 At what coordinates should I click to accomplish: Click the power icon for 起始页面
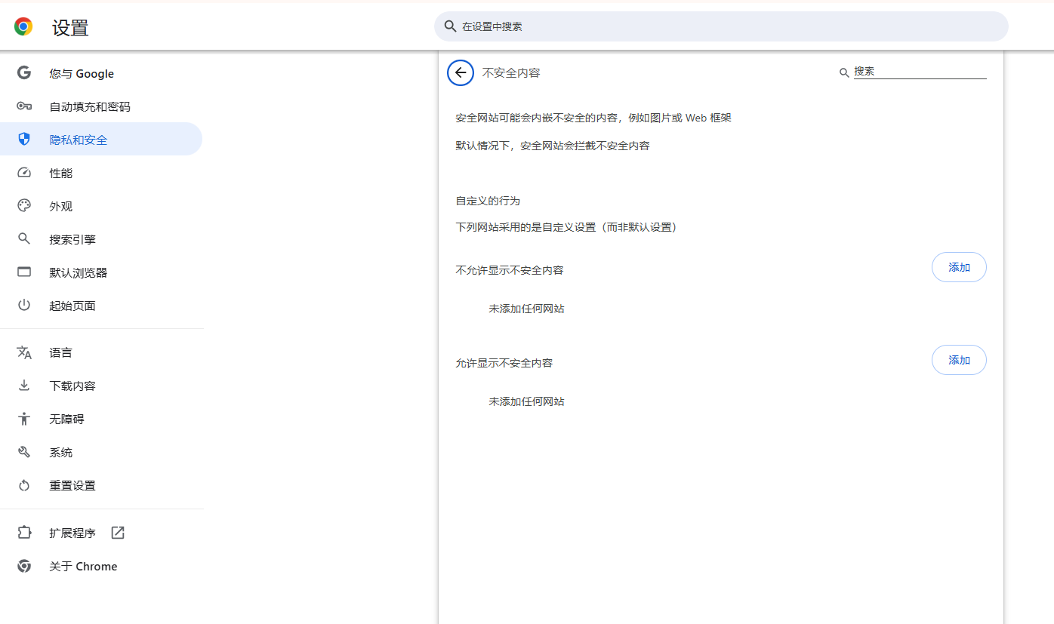[x=24, y=306]
